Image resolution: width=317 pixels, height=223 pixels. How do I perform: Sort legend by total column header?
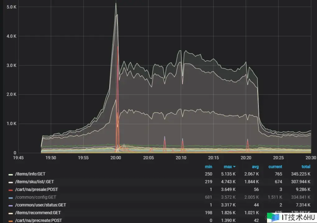[x=306, y=167]
